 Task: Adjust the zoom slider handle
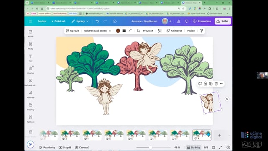pos(150,147)
